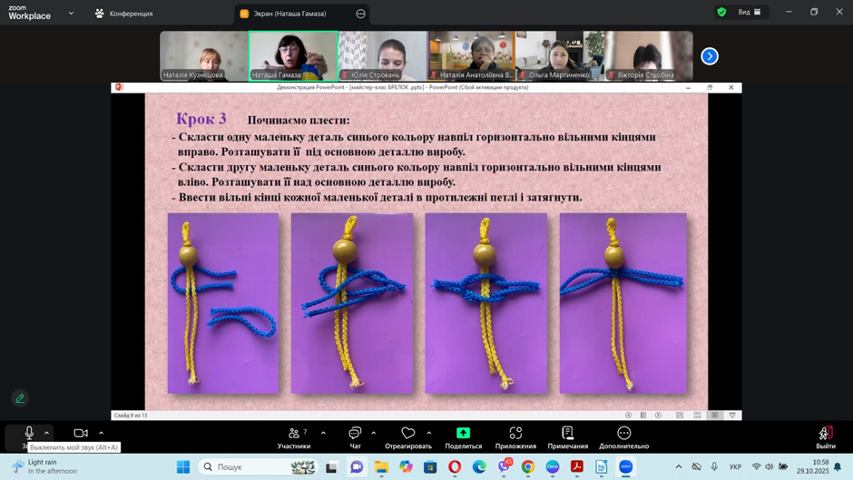Open Примечания notes icon
Image resolution: width=853 pixels, height=480 pixels.
pos(567,436)
